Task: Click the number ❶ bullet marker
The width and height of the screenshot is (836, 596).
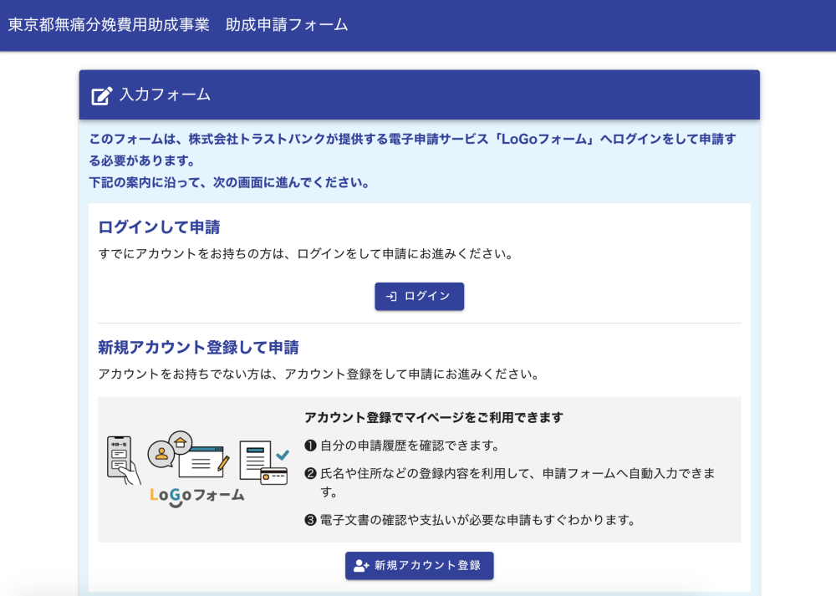Action: (x=310, y=446)
